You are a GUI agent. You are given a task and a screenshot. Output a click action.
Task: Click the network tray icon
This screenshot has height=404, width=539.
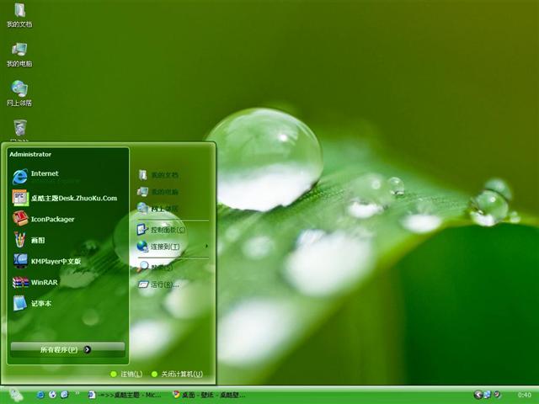point(488,395)
